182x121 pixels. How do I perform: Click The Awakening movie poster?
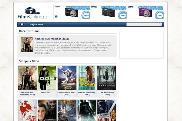pyautogui.click(x=107, y=78)
